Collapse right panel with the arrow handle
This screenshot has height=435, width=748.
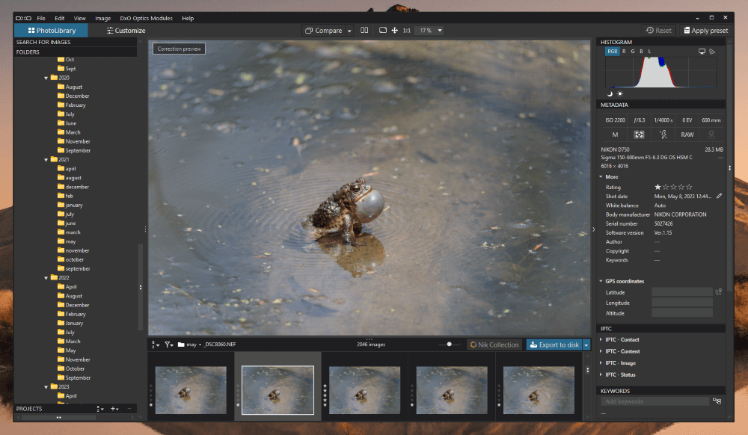pyautogui.click(x=593, y=229)
